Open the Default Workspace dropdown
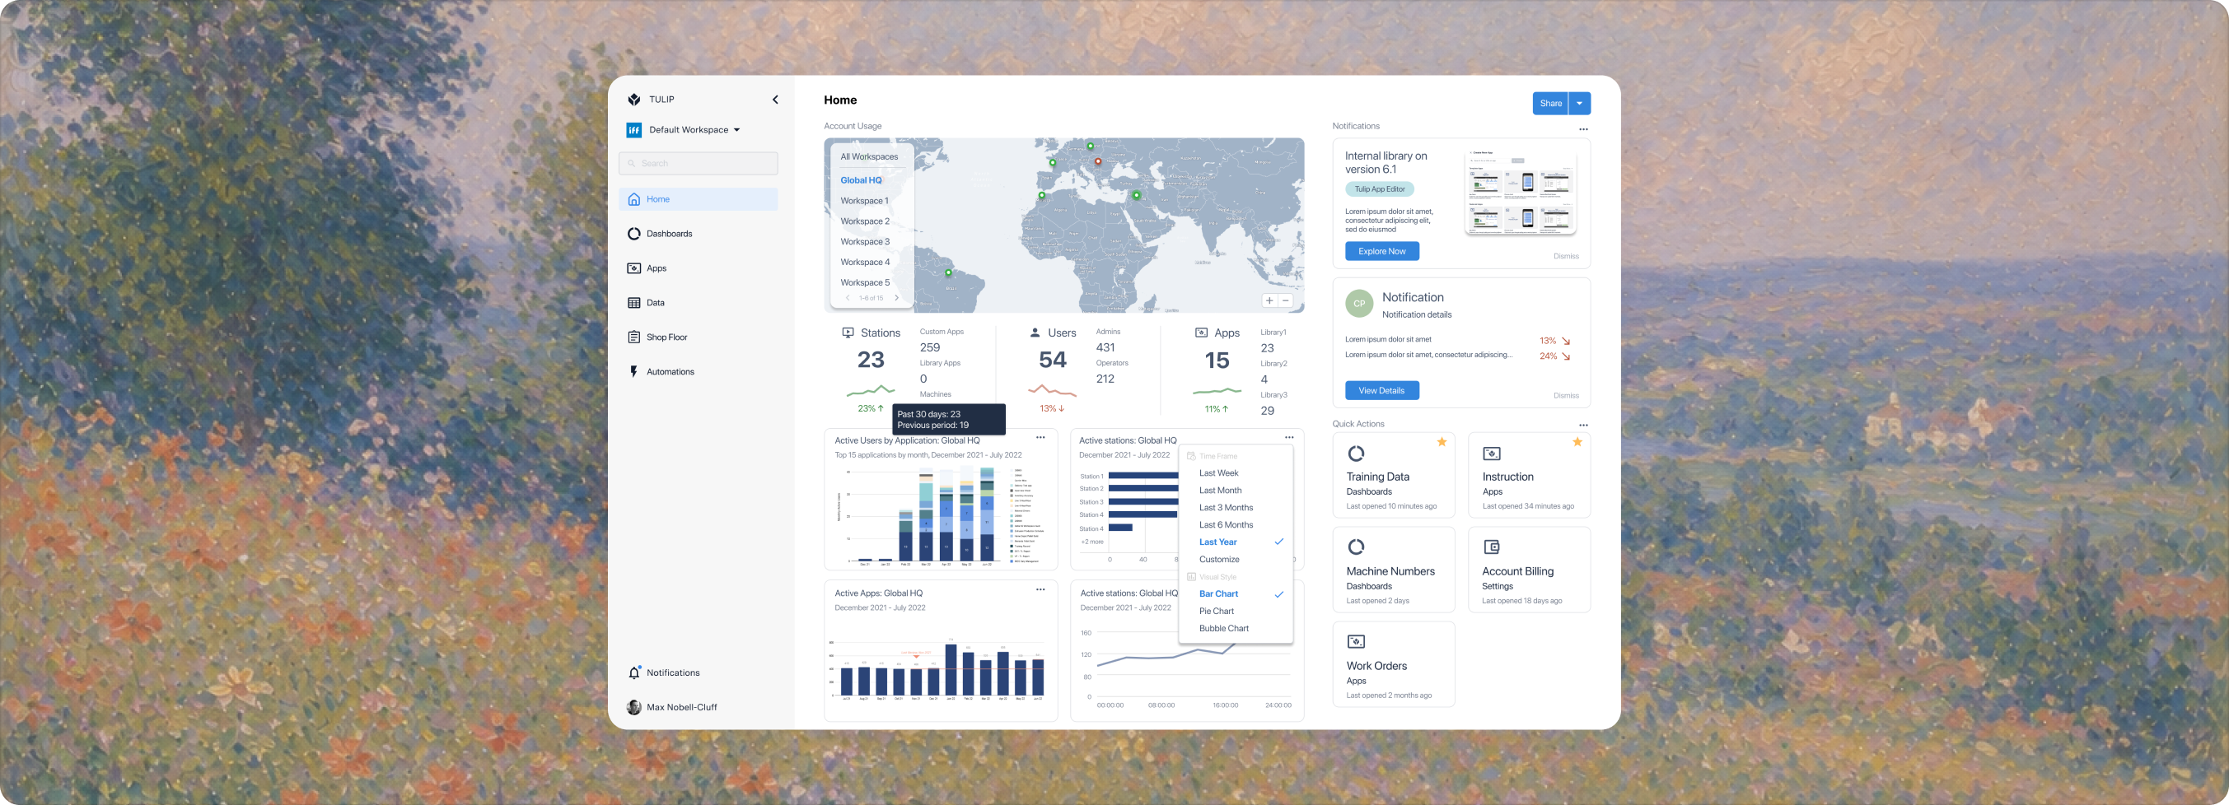The height and width of the screenshot is (805, 2229). tap(695, 130)
